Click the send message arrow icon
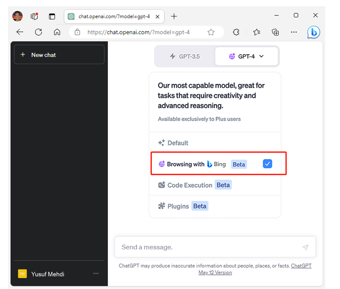 tap(305, 247)
